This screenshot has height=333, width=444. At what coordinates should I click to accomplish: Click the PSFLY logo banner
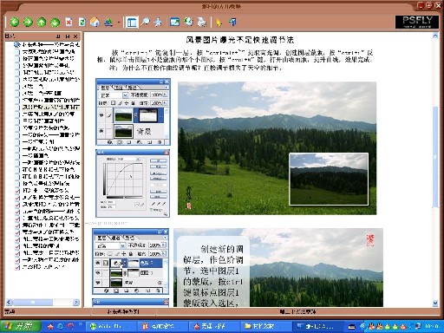(x=417, y=22)
